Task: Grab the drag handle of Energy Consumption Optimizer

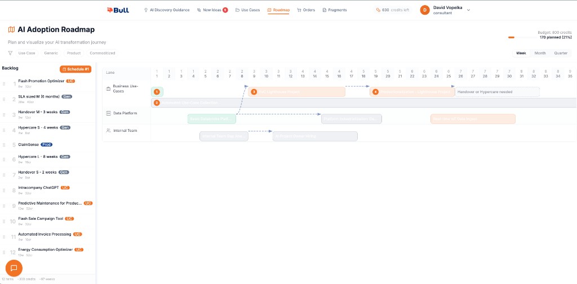Action: 4,252
